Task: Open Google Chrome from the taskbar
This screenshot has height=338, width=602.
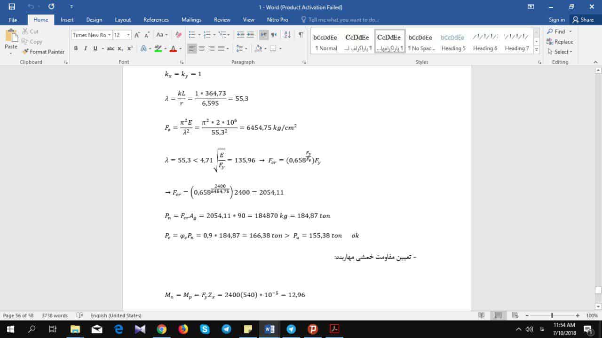Action: tap(161, 329)
